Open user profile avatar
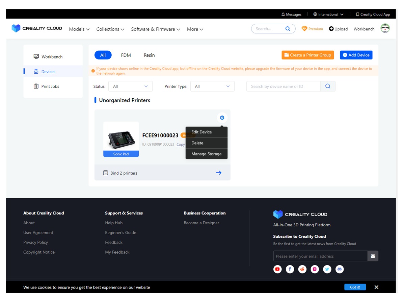This screenshot has width=404, height=302. (x=385, y=29)
